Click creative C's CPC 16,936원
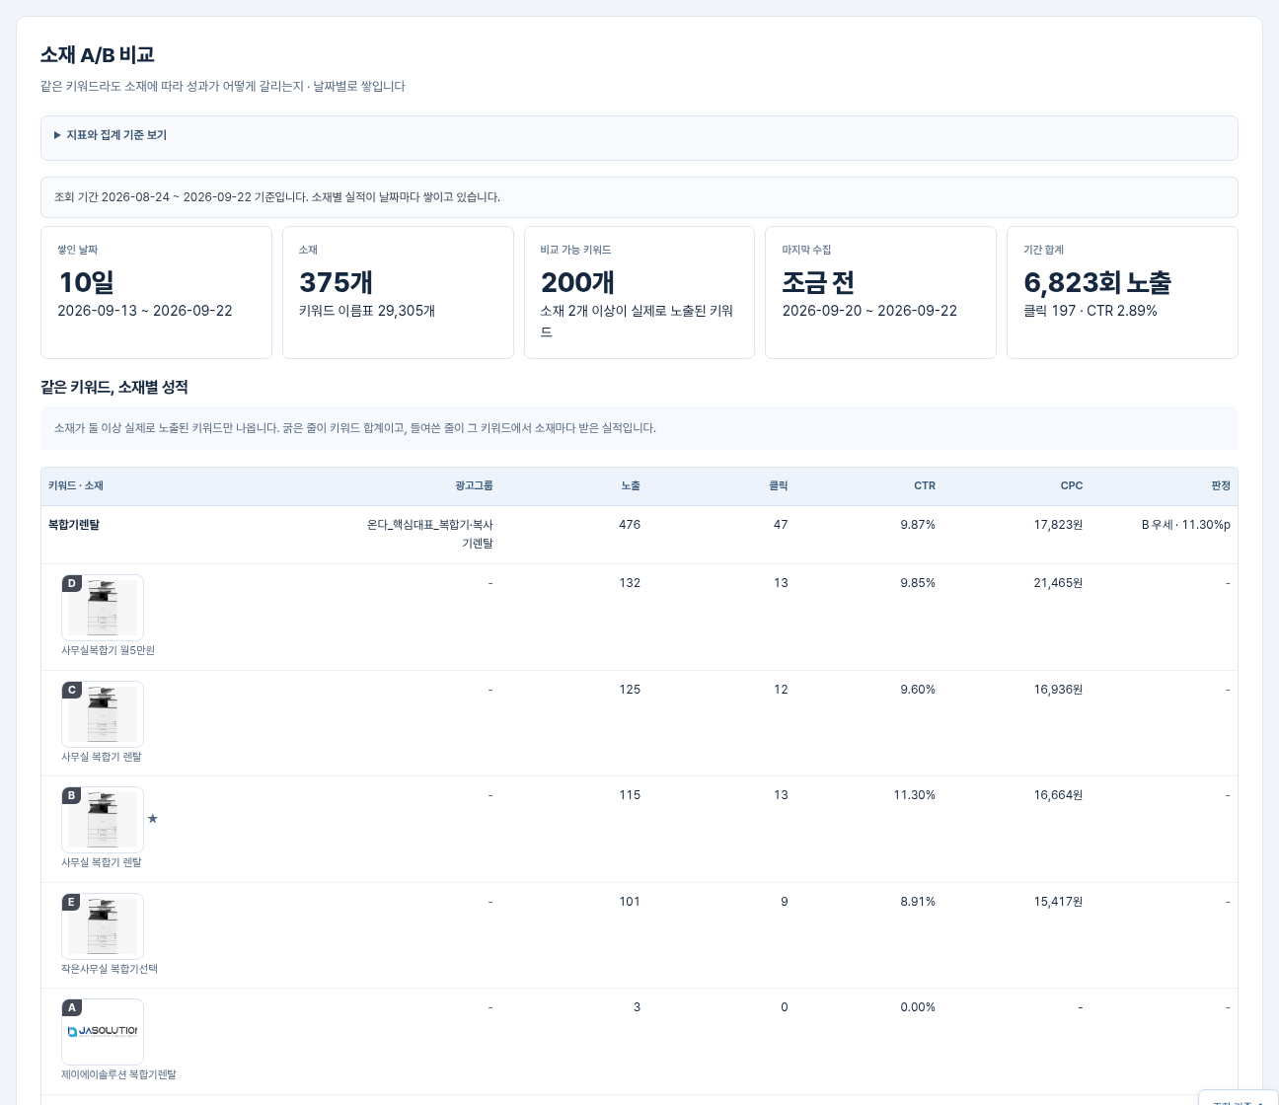The height and width of the screenshot is (1105, 1279). click(x=1058, y=690)
